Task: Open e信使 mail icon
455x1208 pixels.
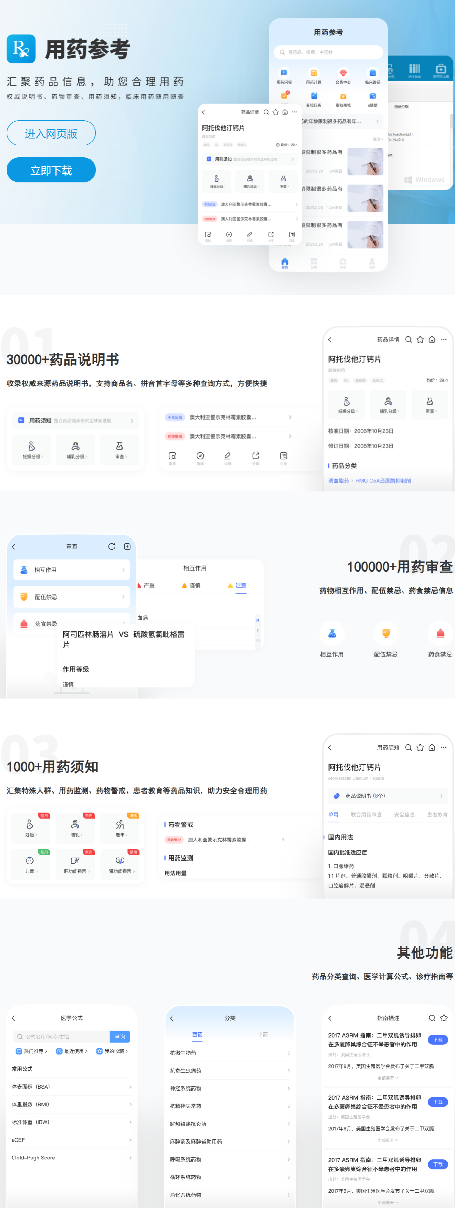Action: click(373, 96)
